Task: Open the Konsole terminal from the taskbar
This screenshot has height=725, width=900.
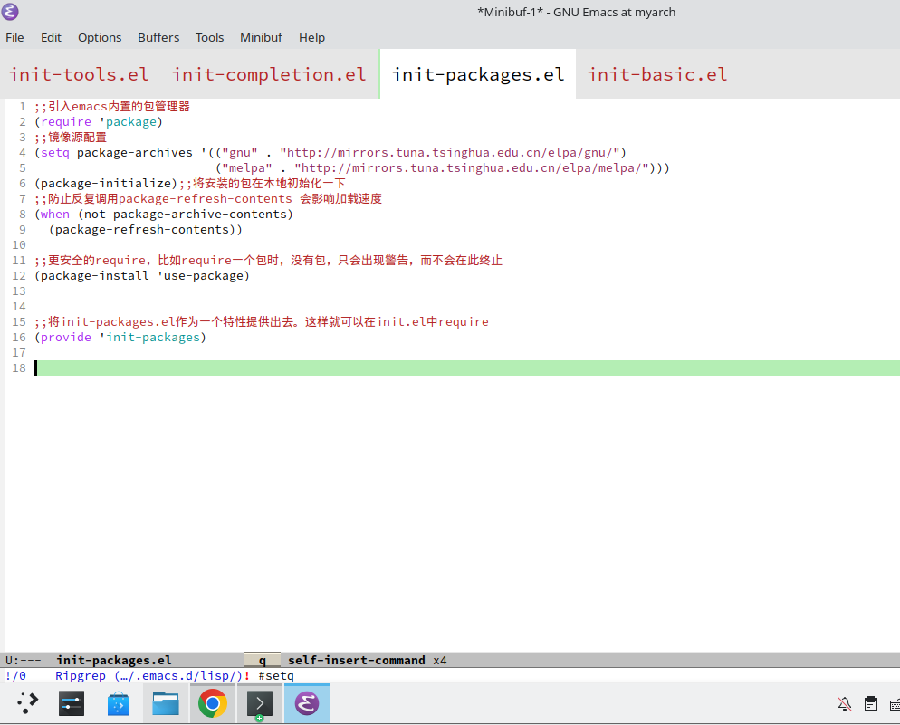Action: [259, 703]
